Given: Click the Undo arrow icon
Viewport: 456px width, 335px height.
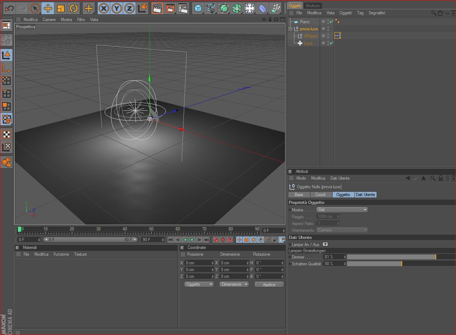Looking at the screenshot, I should pos(9,8).
